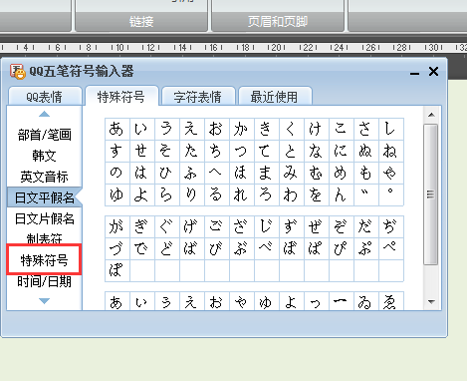
Task: Insert hiragana せ
Action: tap(142, 151)
